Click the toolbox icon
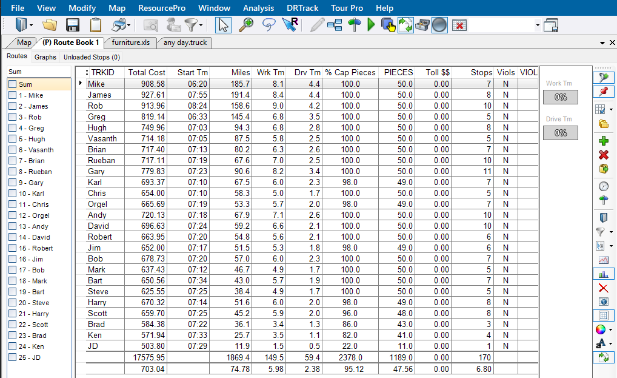Screen dimensions: 617x378 pos(422,25)
